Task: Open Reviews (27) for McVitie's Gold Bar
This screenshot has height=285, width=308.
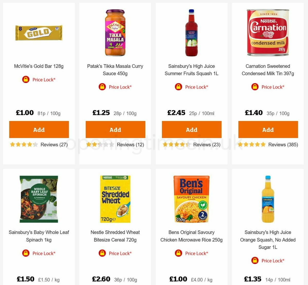Action: pos(54,145)
